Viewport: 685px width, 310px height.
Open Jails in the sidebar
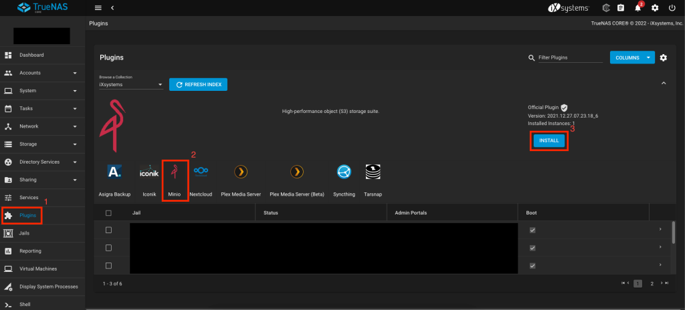(42, 233)
